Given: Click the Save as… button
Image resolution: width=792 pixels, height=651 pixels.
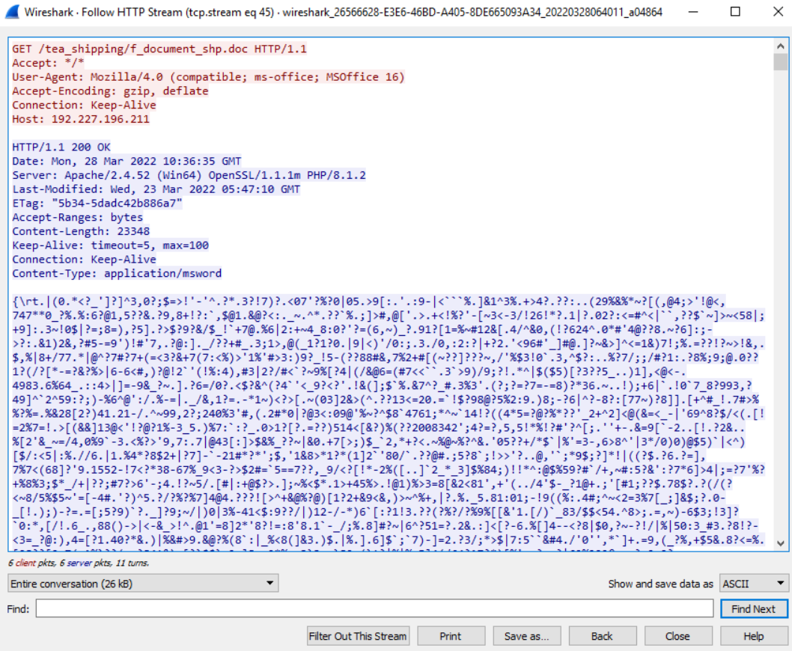Looking at the screenshot, I should (x=526, y=636).
